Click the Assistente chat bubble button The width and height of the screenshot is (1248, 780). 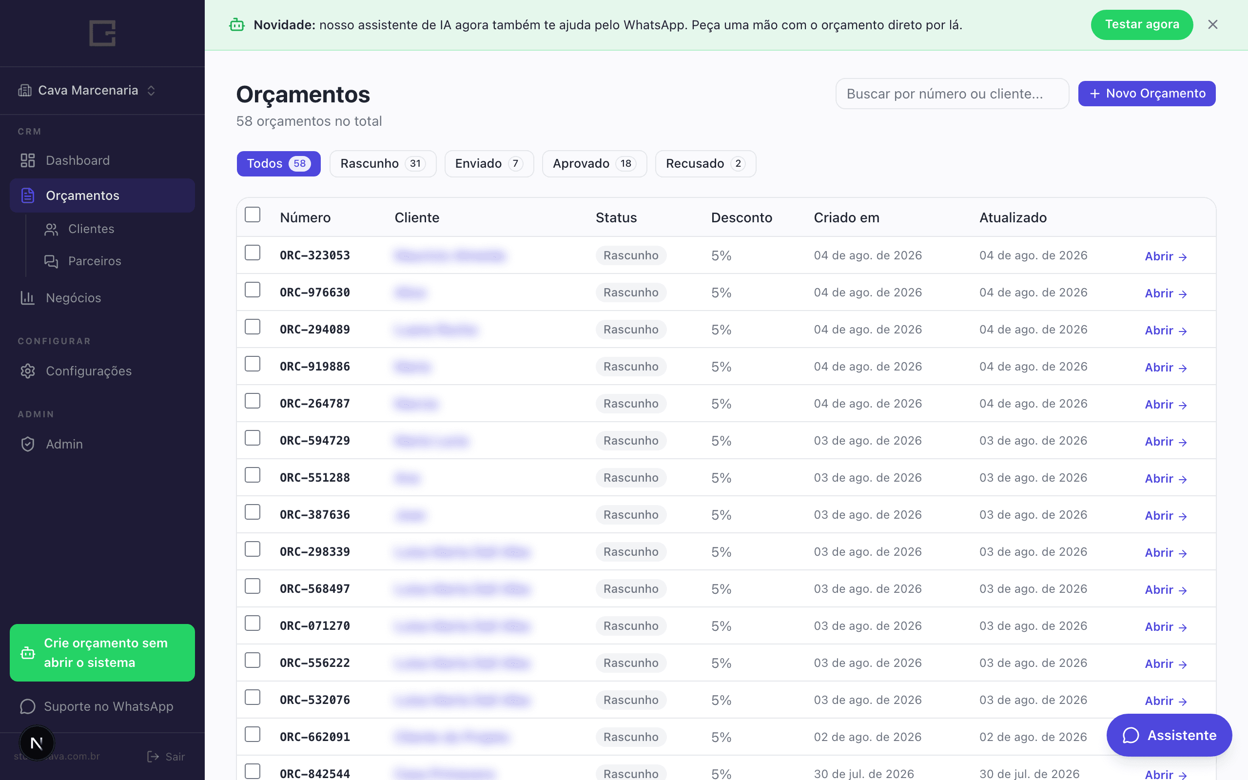tap(1169, 735)
